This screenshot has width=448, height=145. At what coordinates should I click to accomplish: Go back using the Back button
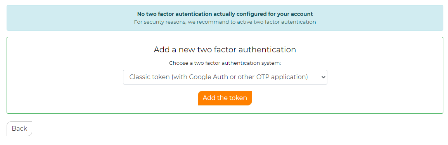[19, 128]
